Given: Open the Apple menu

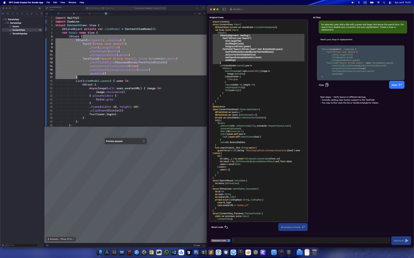Looking at the screenshot, I should 4,2.
